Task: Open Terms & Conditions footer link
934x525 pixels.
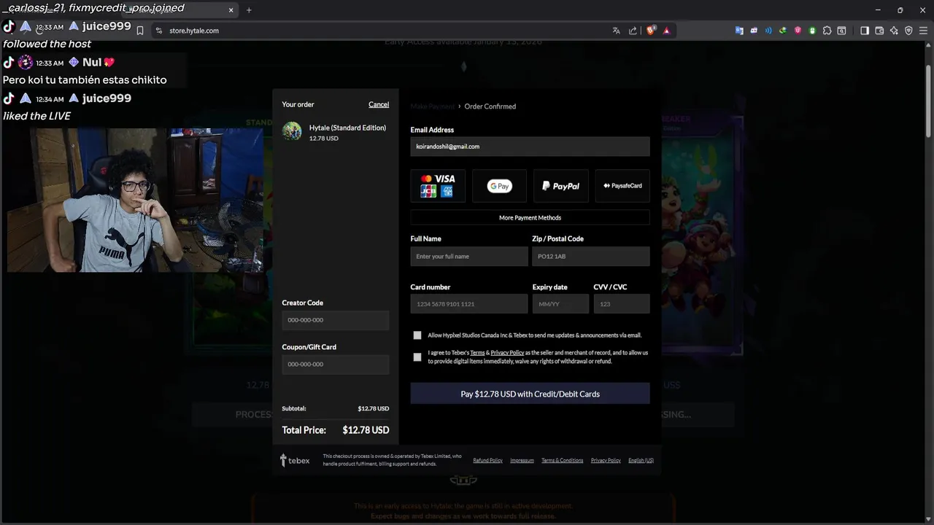Action: (x=562, y=461)
